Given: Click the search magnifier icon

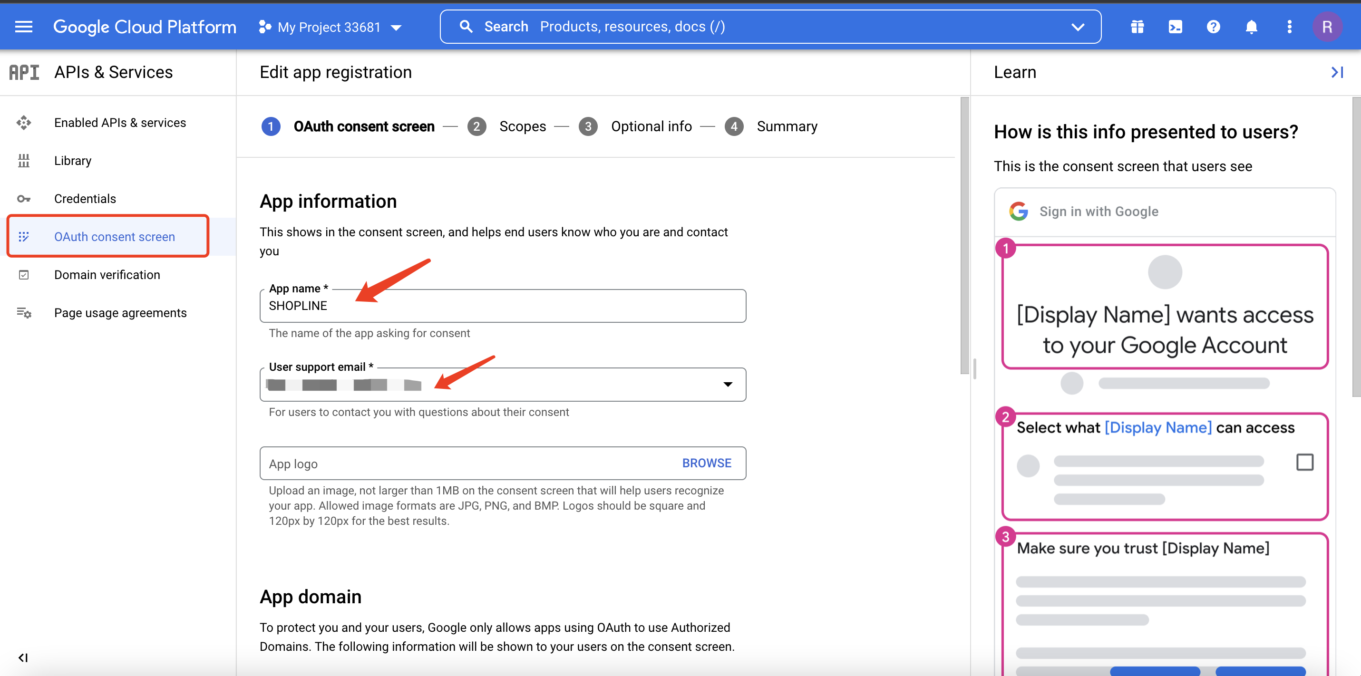Looking at the screenshot, I should 466,27.
